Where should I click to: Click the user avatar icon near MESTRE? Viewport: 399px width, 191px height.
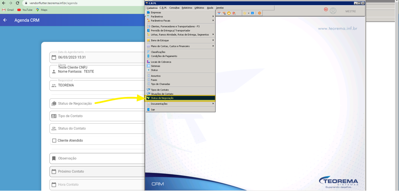[333, 11]
